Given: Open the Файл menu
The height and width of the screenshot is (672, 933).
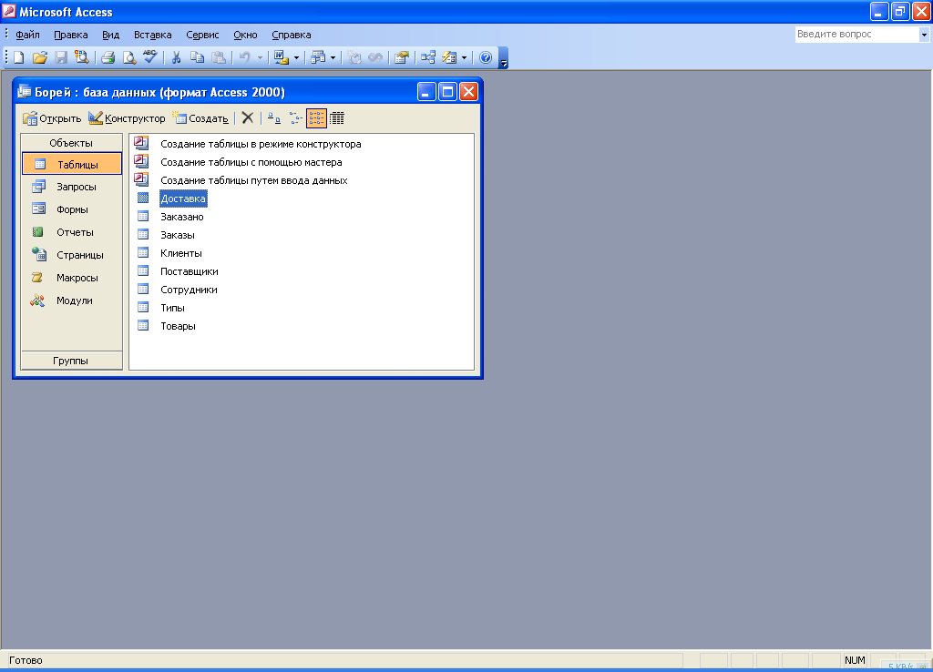Looking at the screenshot, I should tap(27, 35).
